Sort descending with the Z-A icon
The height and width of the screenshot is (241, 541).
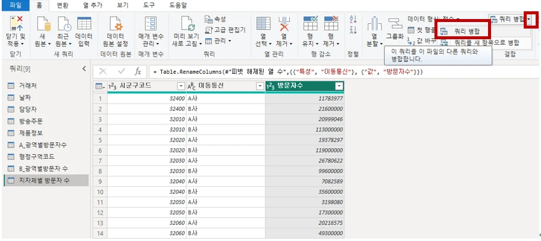(354, 30)
